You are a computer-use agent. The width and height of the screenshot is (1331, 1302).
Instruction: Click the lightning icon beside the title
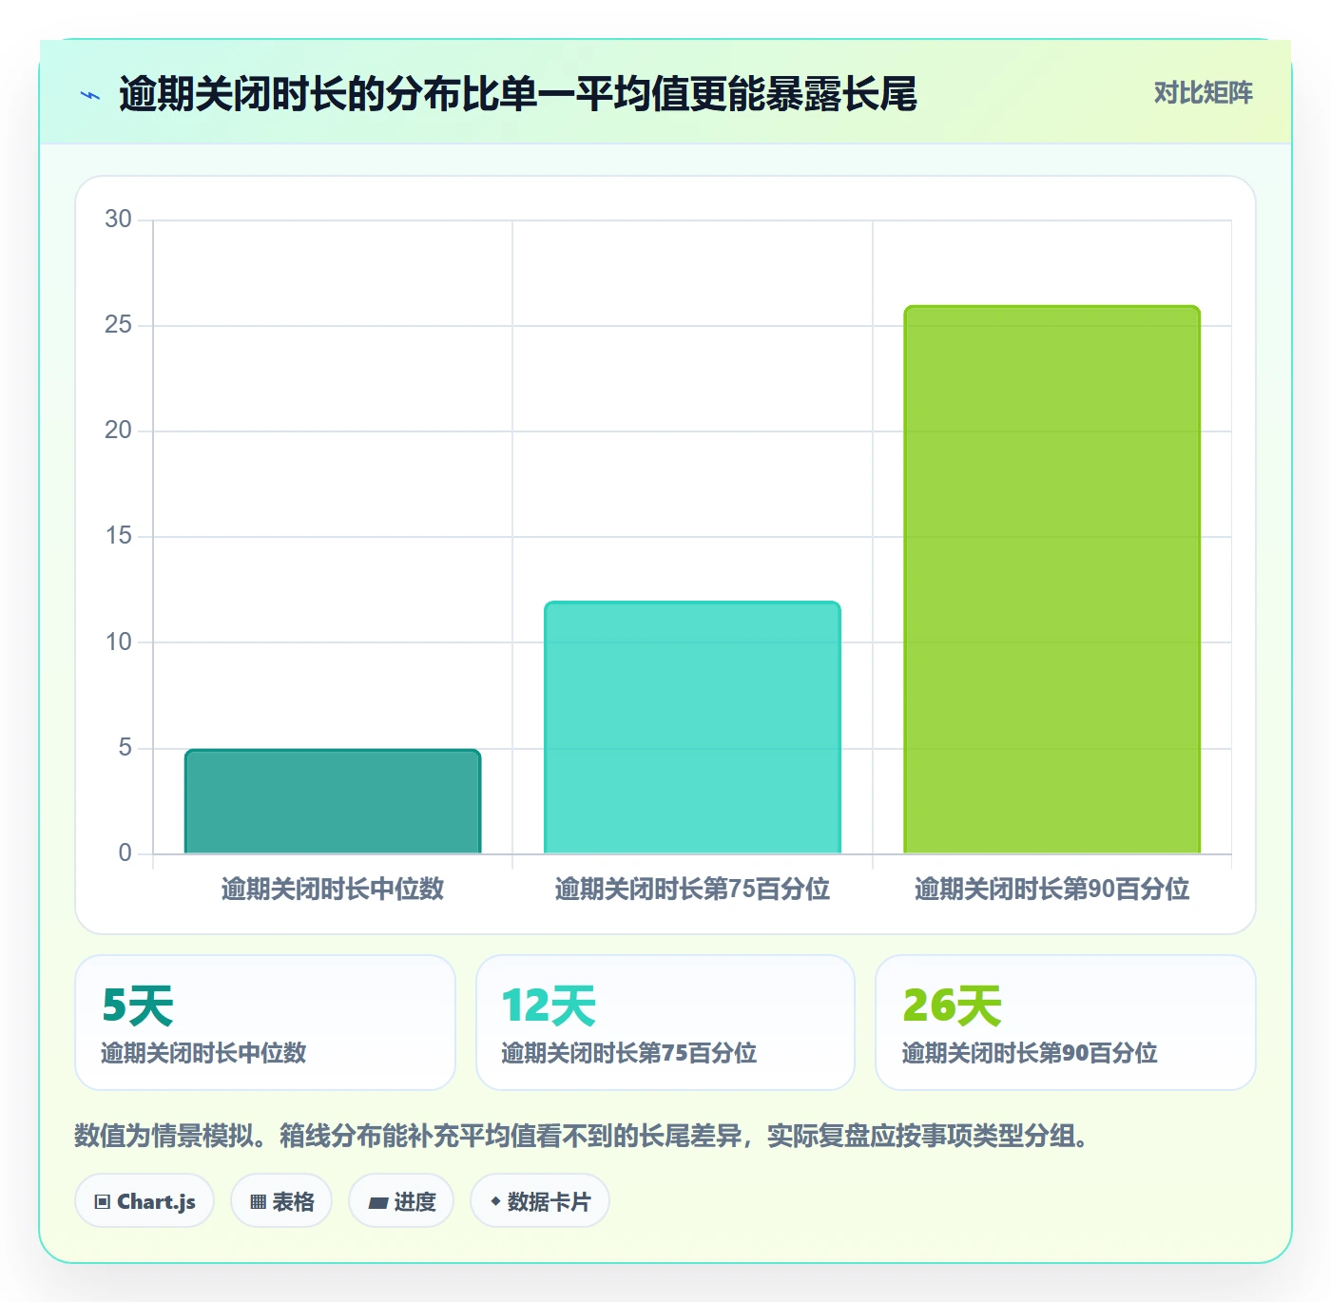point(90,94)
